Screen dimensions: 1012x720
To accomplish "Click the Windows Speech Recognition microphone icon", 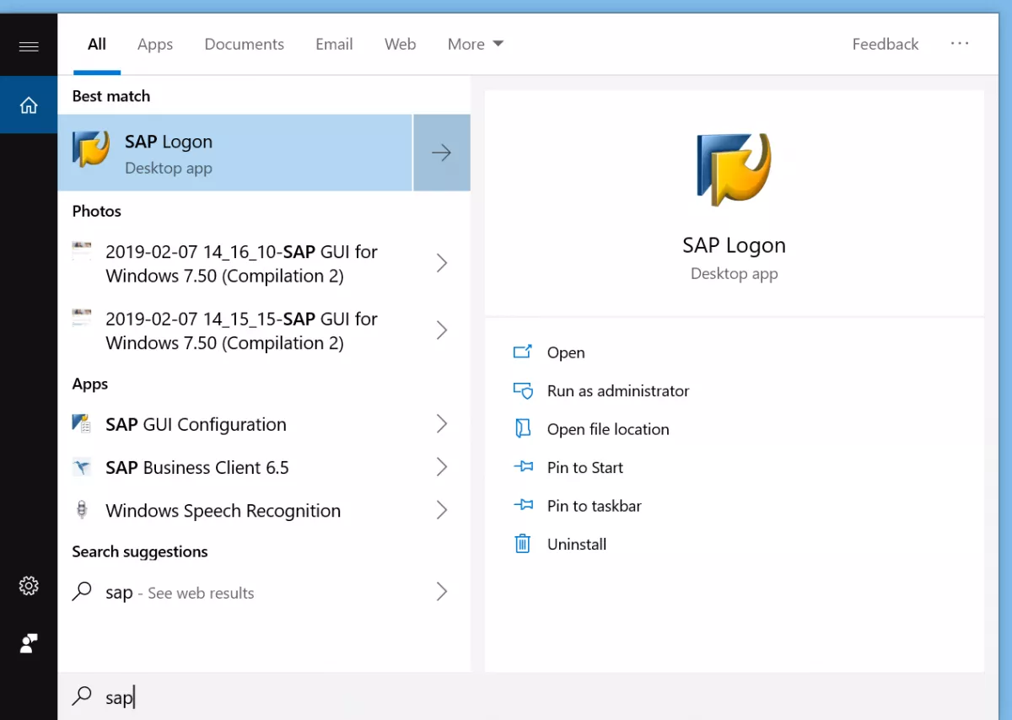I will point(82,510).
